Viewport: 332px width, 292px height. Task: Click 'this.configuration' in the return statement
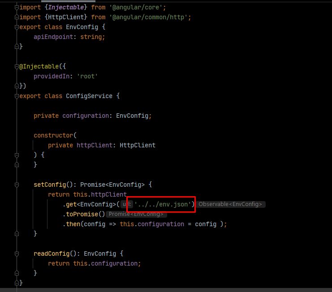105,263
